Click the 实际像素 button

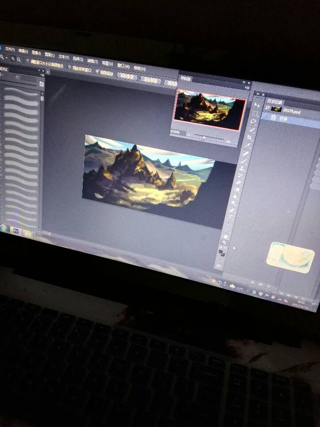click(x=127, y=77)
